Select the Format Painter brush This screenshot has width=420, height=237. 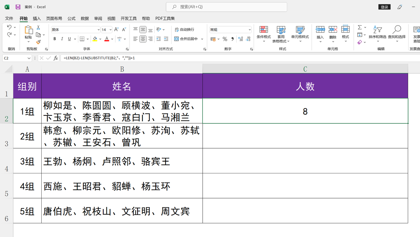pos(38,42)
